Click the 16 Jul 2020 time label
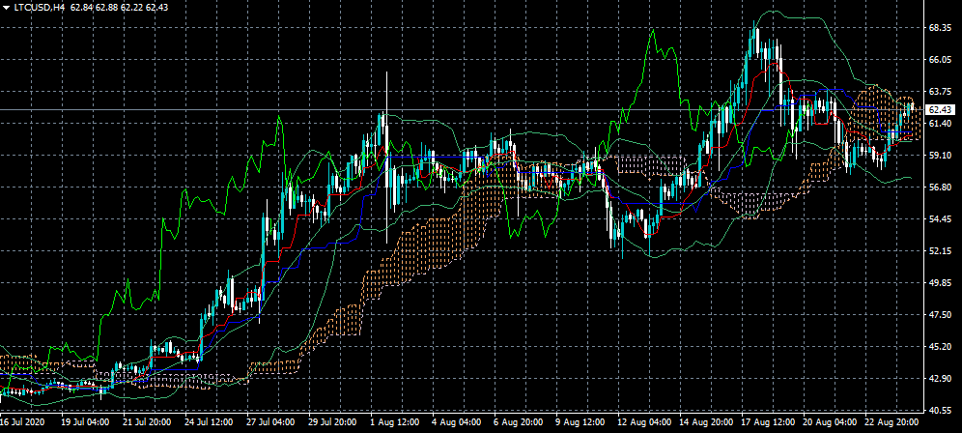 tap(23, 422)
